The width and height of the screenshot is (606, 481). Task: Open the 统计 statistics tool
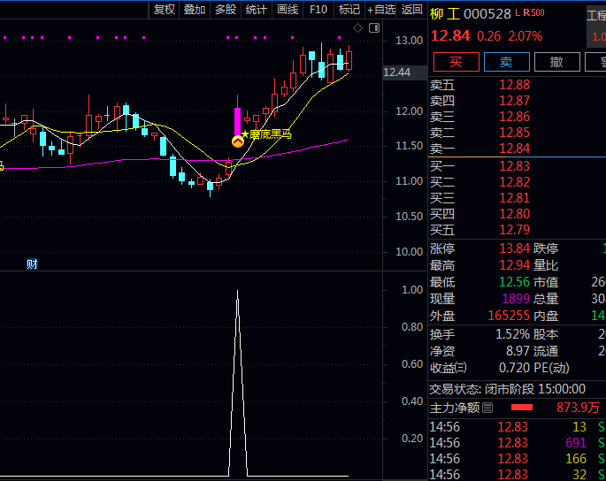click(257, 9)
